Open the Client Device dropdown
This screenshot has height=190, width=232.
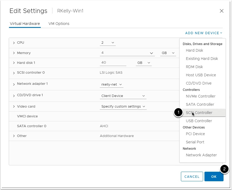(x=123, y=96)
